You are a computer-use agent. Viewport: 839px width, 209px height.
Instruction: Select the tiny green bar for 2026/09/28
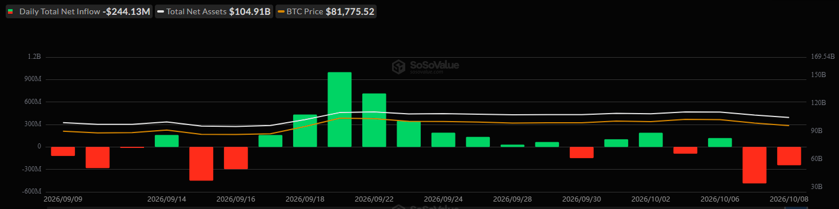click(513, 146)
